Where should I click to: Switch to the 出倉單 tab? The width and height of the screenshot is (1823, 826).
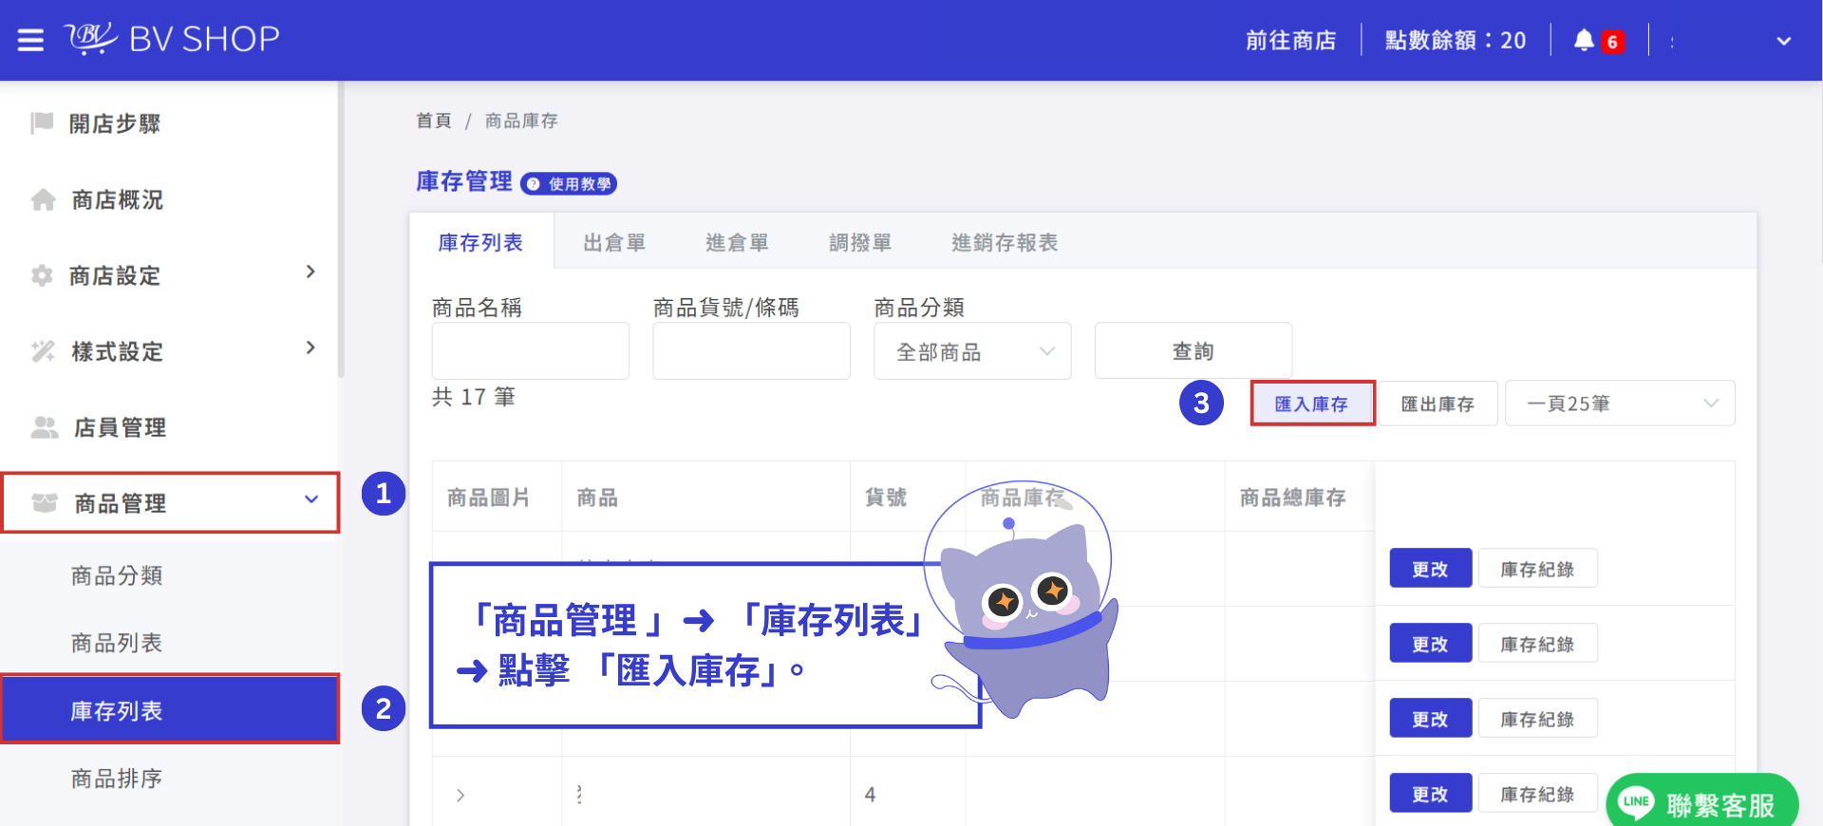click(614, 243)
